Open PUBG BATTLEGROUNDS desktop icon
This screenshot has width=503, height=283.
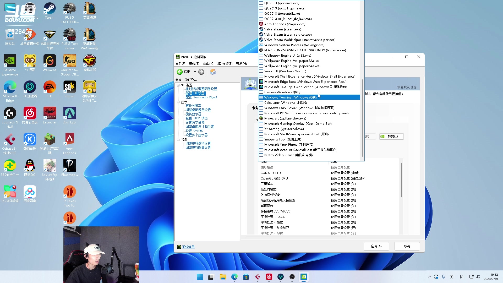[69, 13]
